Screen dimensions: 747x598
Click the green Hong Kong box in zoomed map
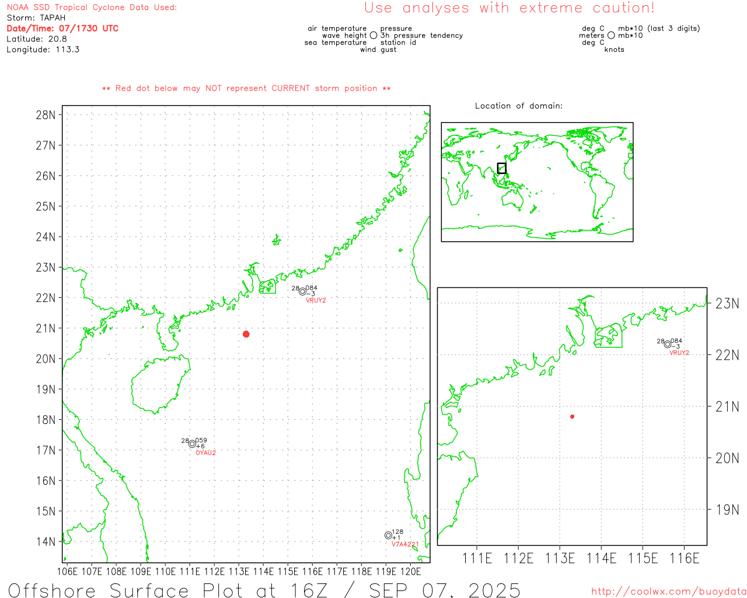(x=608, y=336)
